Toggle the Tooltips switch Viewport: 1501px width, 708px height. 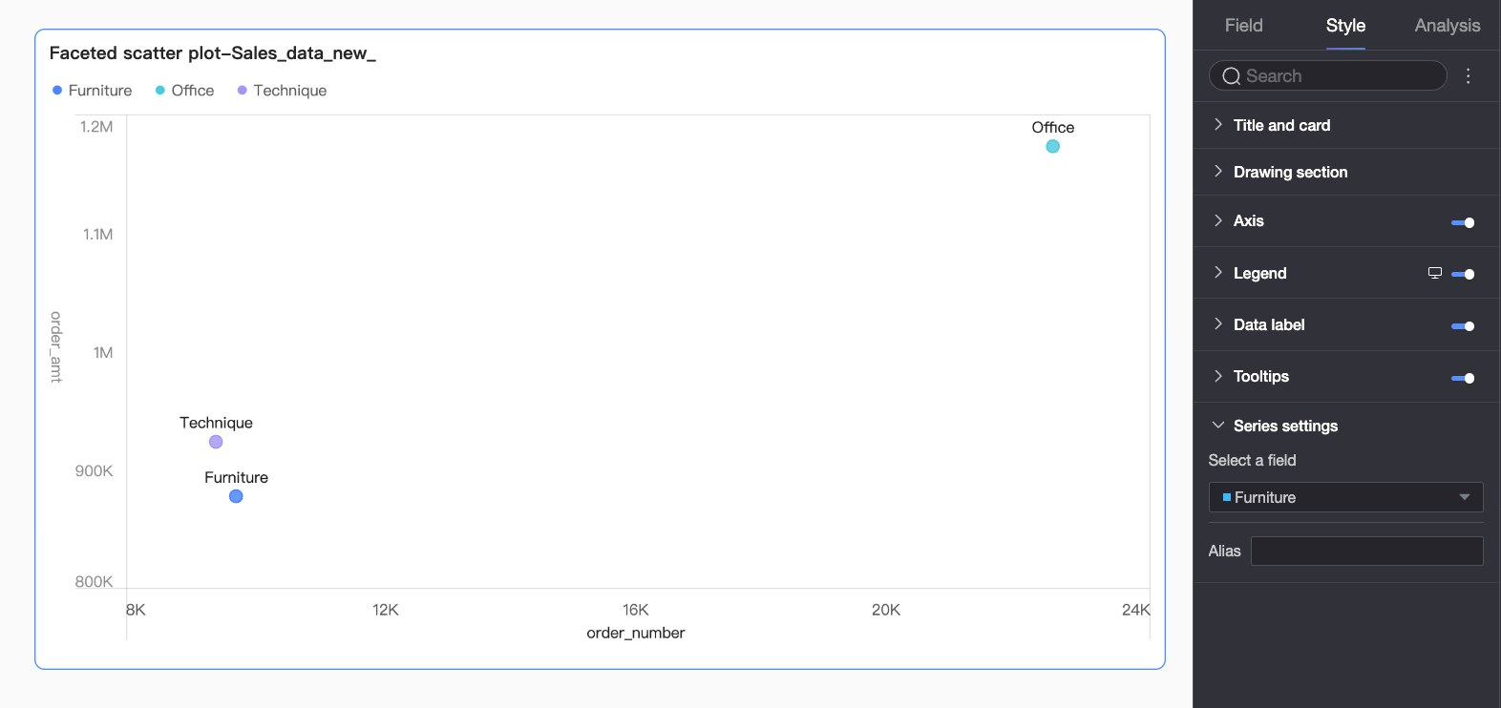pyautogui.click(x=1463, y=378)
